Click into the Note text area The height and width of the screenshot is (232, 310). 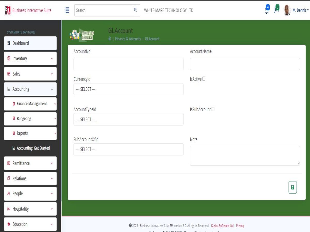(x=245, y=156)
